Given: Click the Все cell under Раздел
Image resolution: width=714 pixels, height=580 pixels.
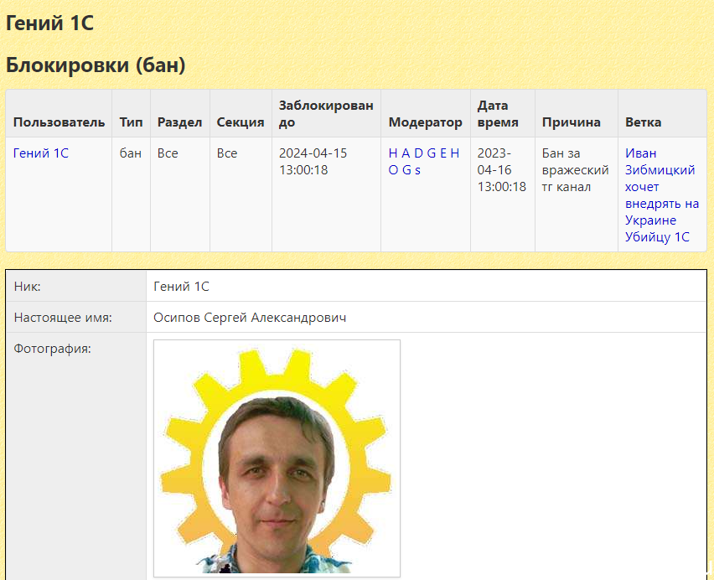Looking at the screenshot, I should [168, 153].
